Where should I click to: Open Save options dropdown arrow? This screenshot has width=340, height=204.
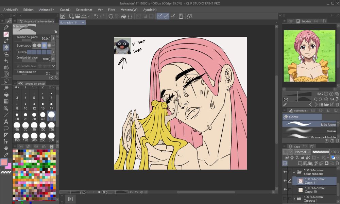click(89, 16)
